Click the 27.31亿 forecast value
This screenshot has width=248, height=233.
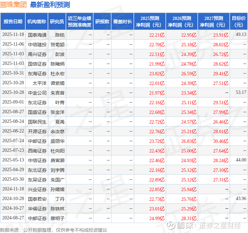click(221, 180)
